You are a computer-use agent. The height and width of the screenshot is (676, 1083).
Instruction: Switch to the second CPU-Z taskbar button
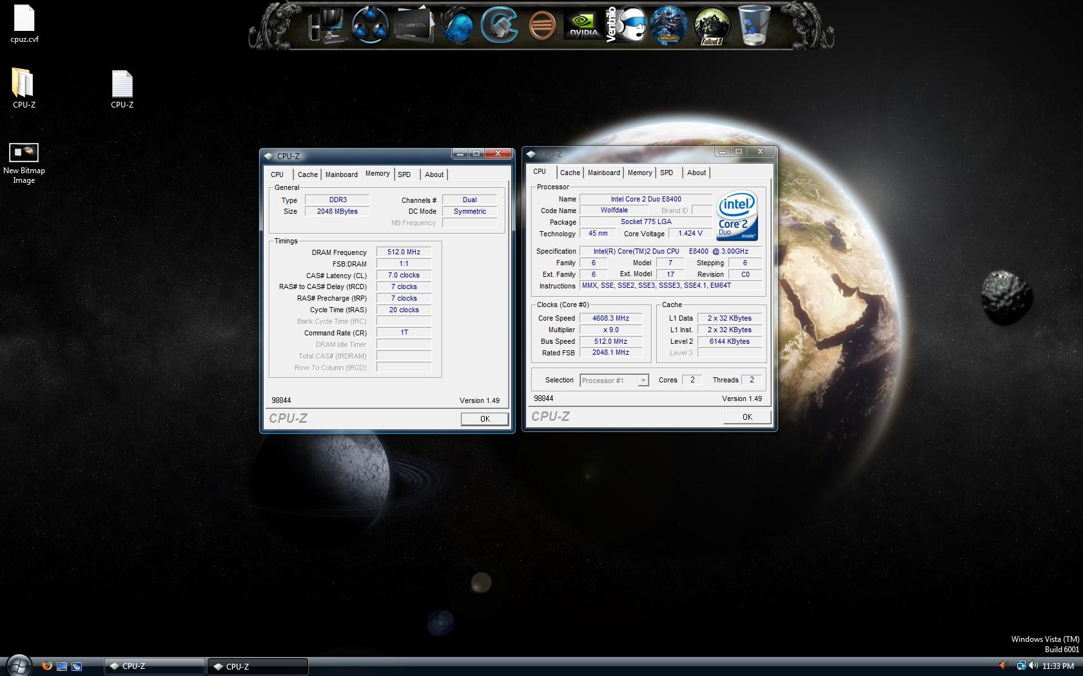pos(258,666)
